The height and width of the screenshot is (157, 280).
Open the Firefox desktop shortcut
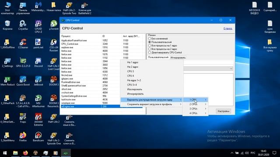[23, 137]
